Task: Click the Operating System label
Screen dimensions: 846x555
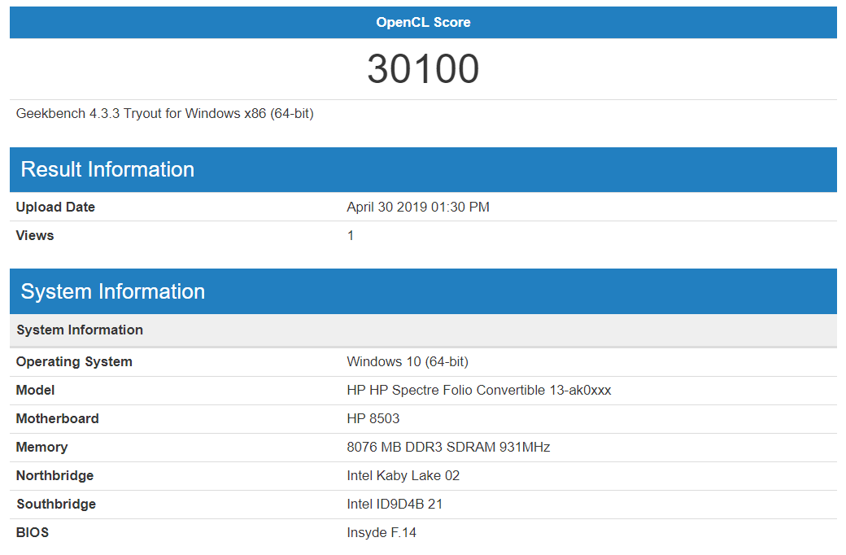Action: point(74,361)
